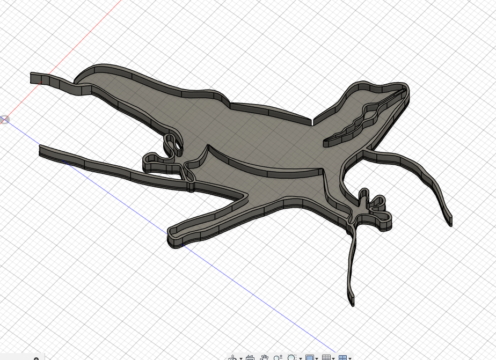Activate the Pan hand tool
The height and width of the screenshot is (360, 496).
point(264,357)
